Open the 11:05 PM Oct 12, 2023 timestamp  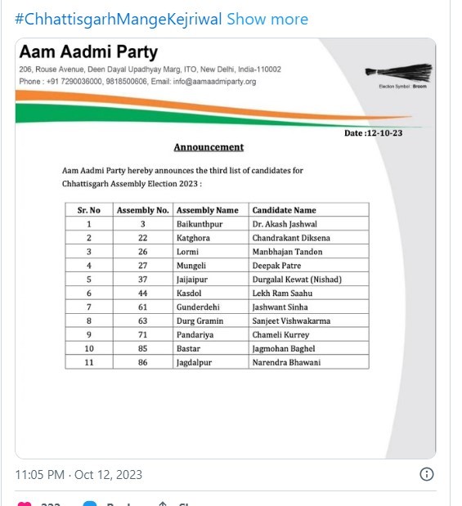[x=78, y=475]
